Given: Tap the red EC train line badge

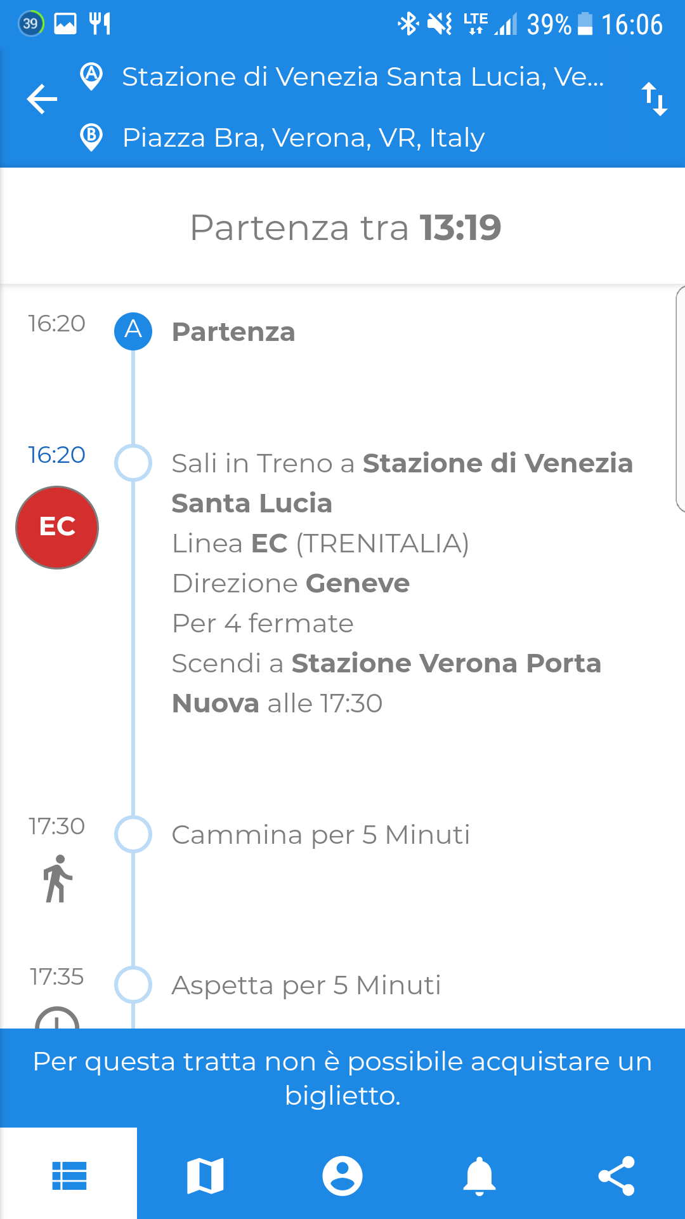Looking at the screenshot, I should tap(57, 527).
